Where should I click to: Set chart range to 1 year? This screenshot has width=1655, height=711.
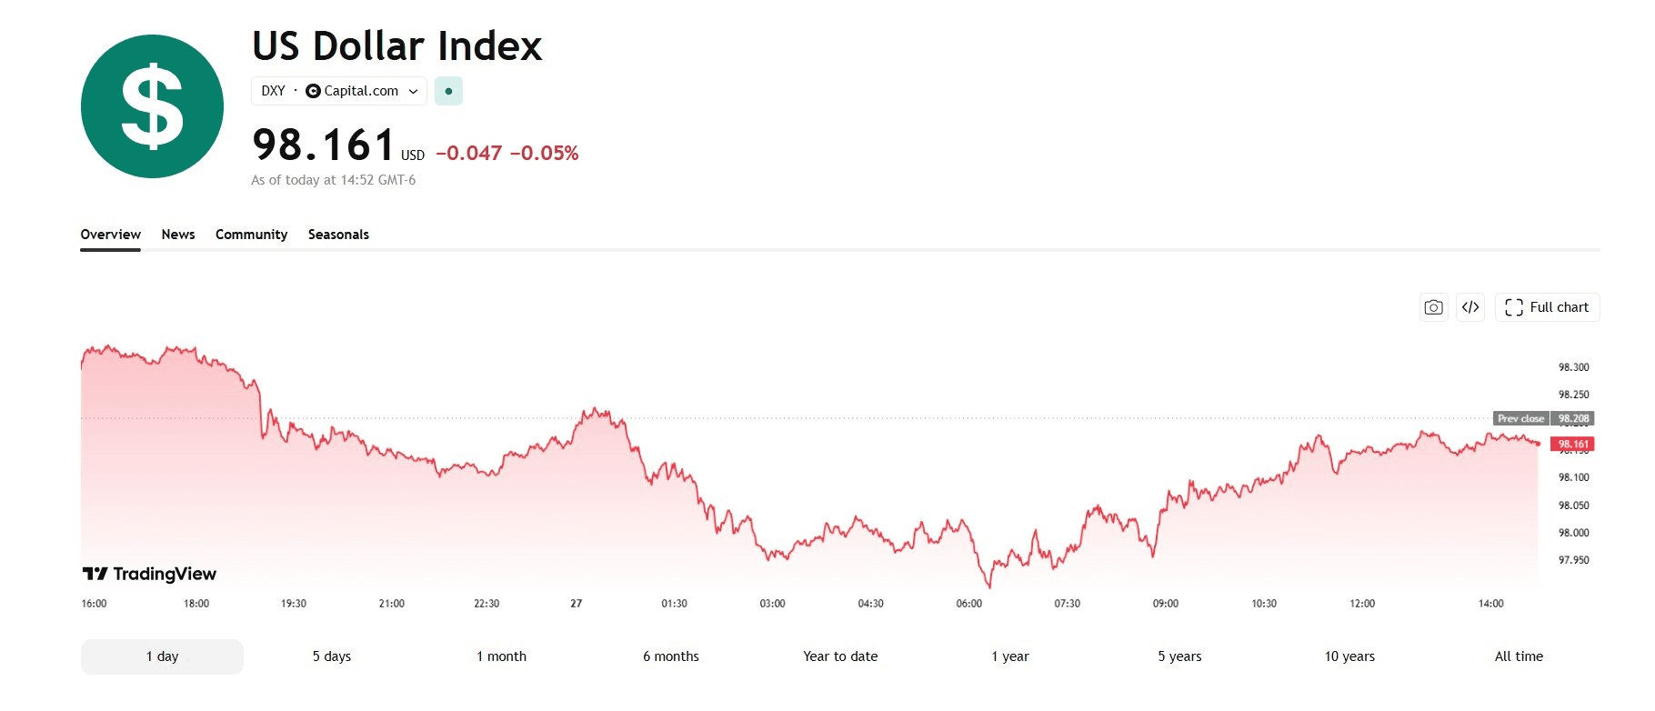point(1010,656)
